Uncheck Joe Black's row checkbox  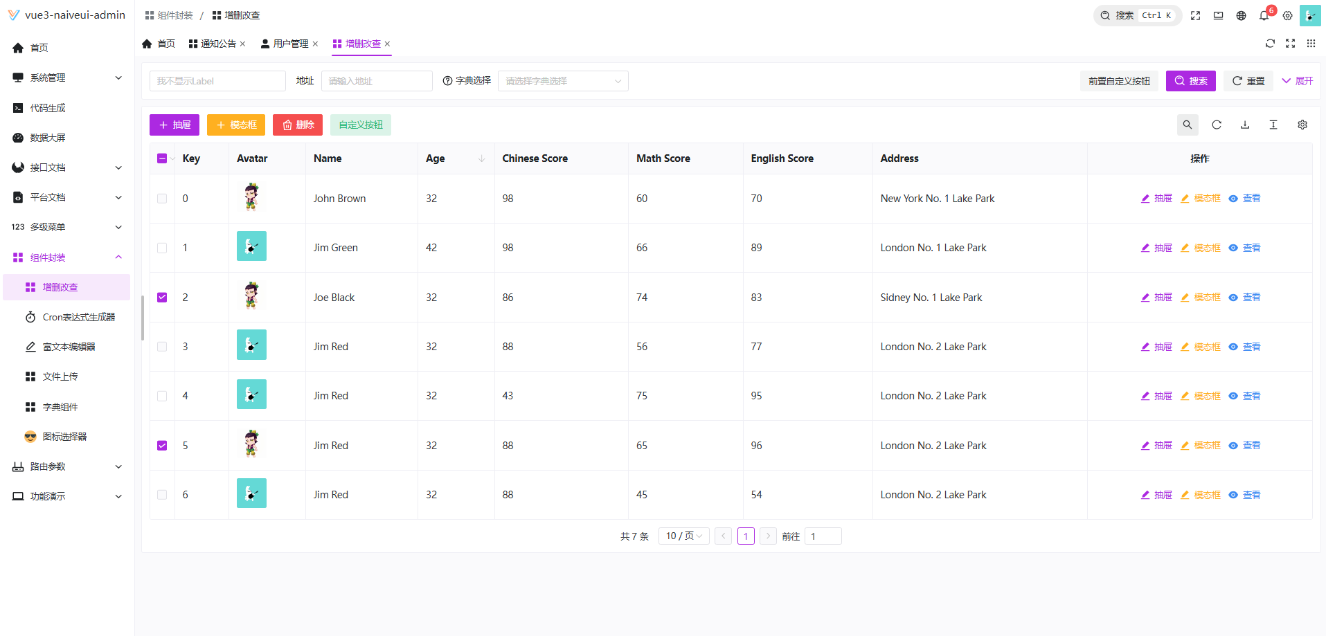(x=161, y=297)
